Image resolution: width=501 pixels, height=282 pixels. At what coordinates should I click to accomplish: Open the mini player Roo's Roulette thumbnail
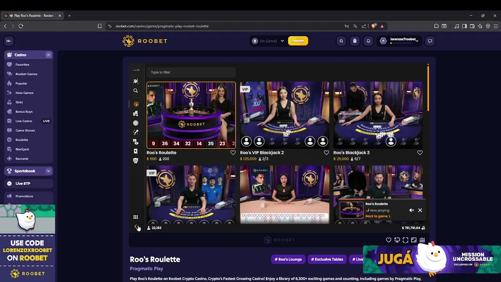click(351, 210)
